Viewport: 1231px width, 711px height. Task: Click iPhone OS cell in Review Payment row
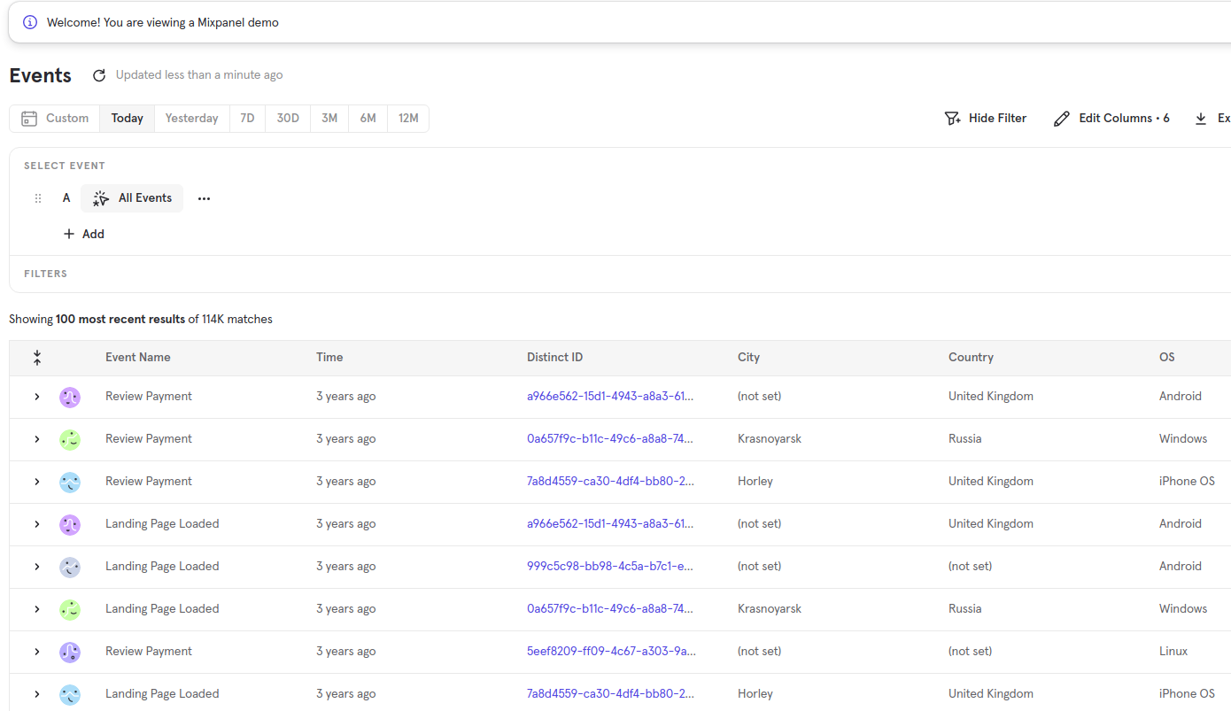(1187, 482)
